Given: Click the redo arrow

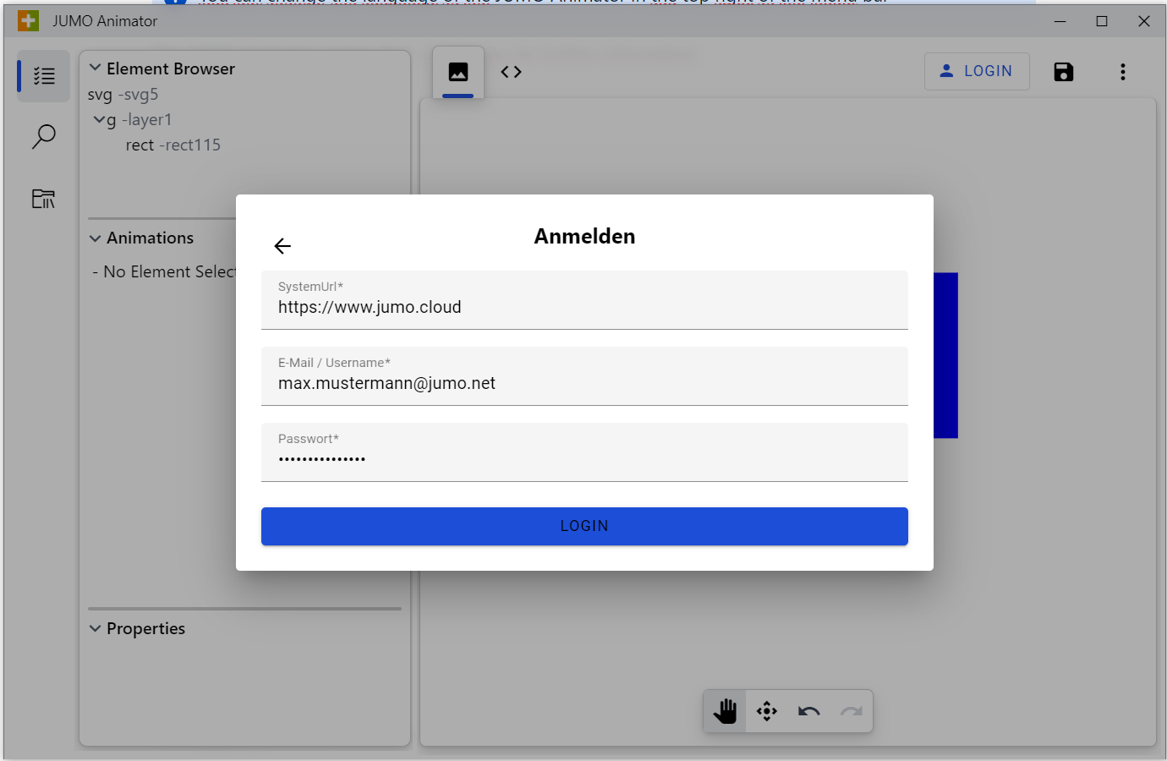Looking at the screenshot, I should click(851, 711).
